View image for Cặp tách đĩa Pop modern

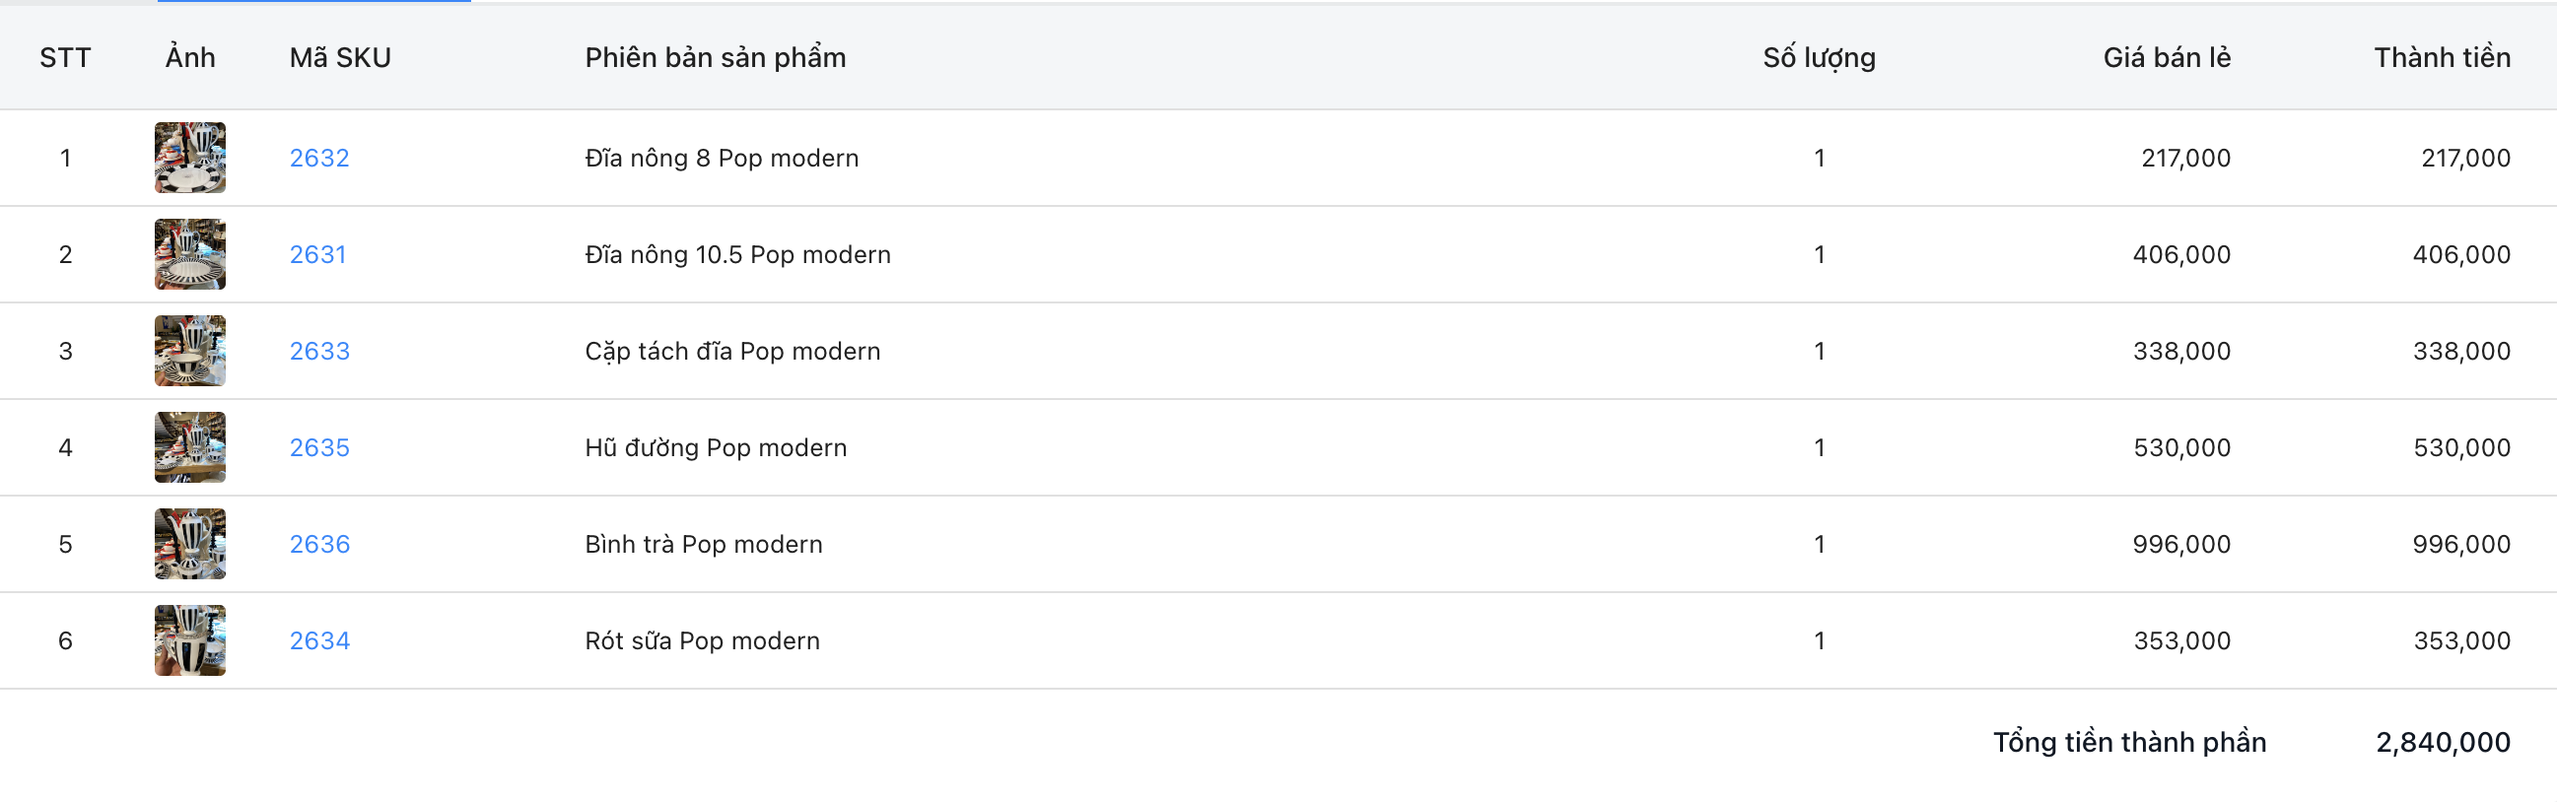[189, 351]
